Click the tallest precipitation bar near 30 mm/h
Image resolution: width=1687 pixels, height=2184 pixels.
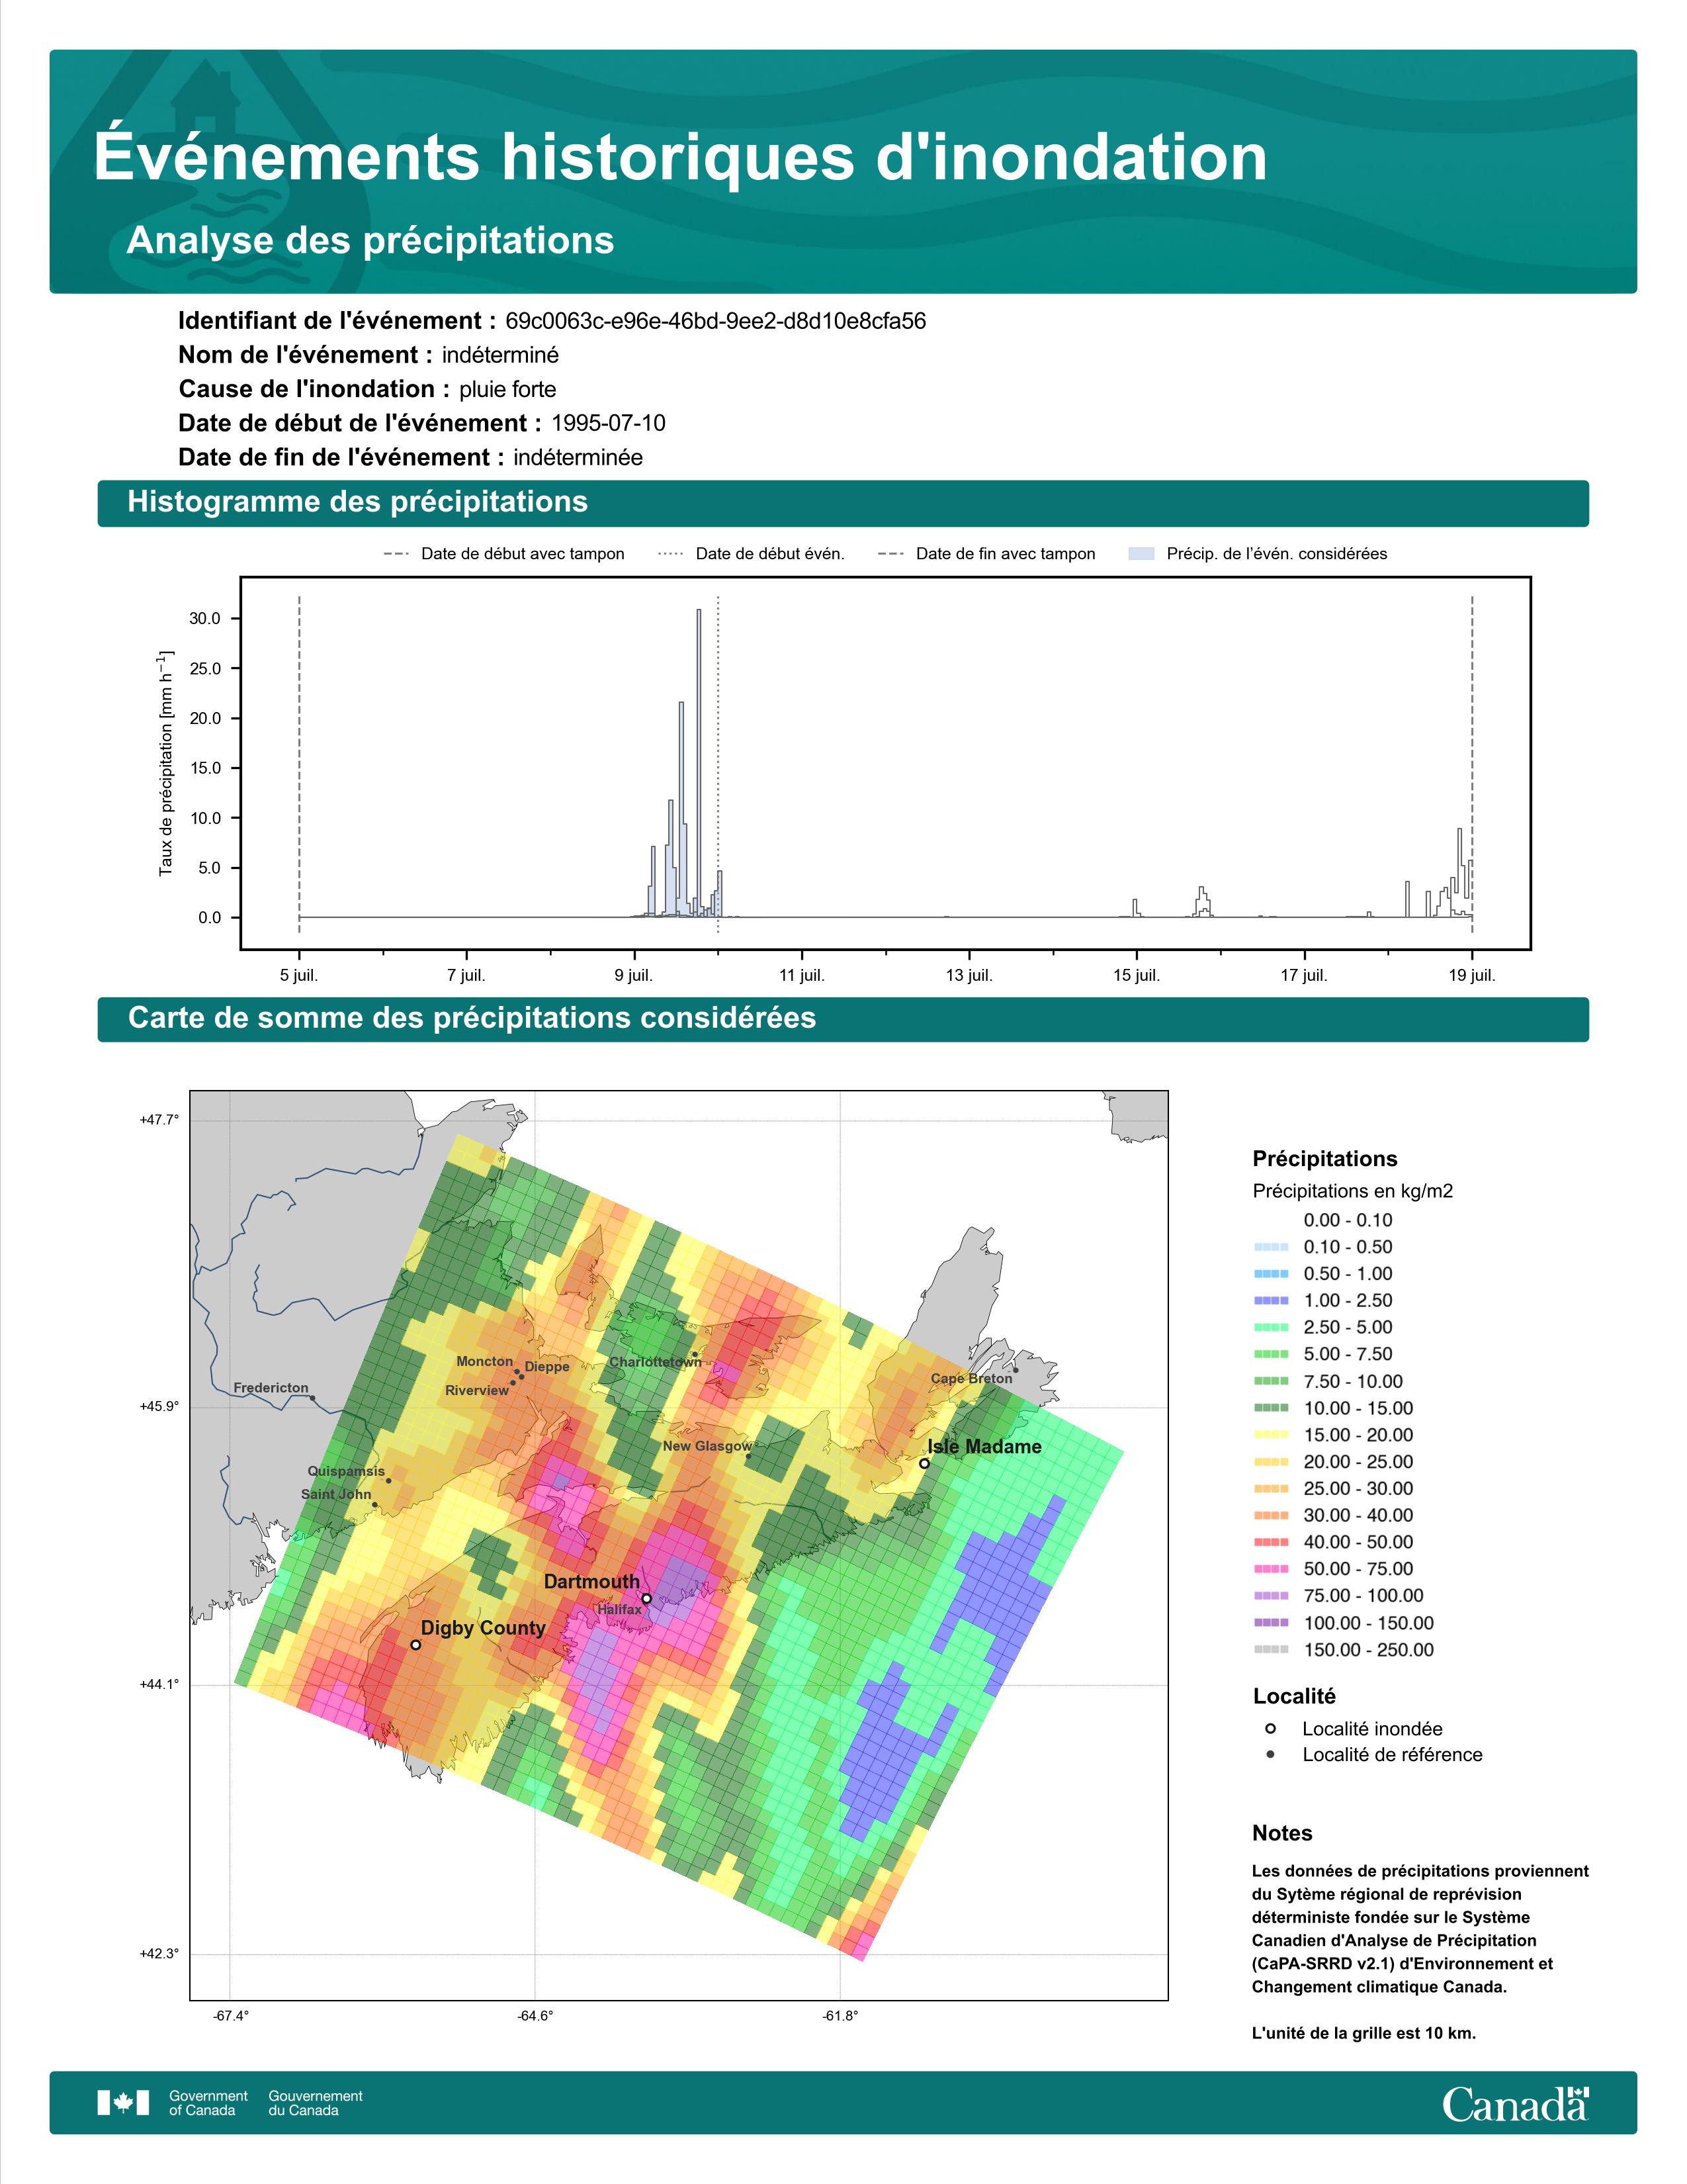[699, 763]
